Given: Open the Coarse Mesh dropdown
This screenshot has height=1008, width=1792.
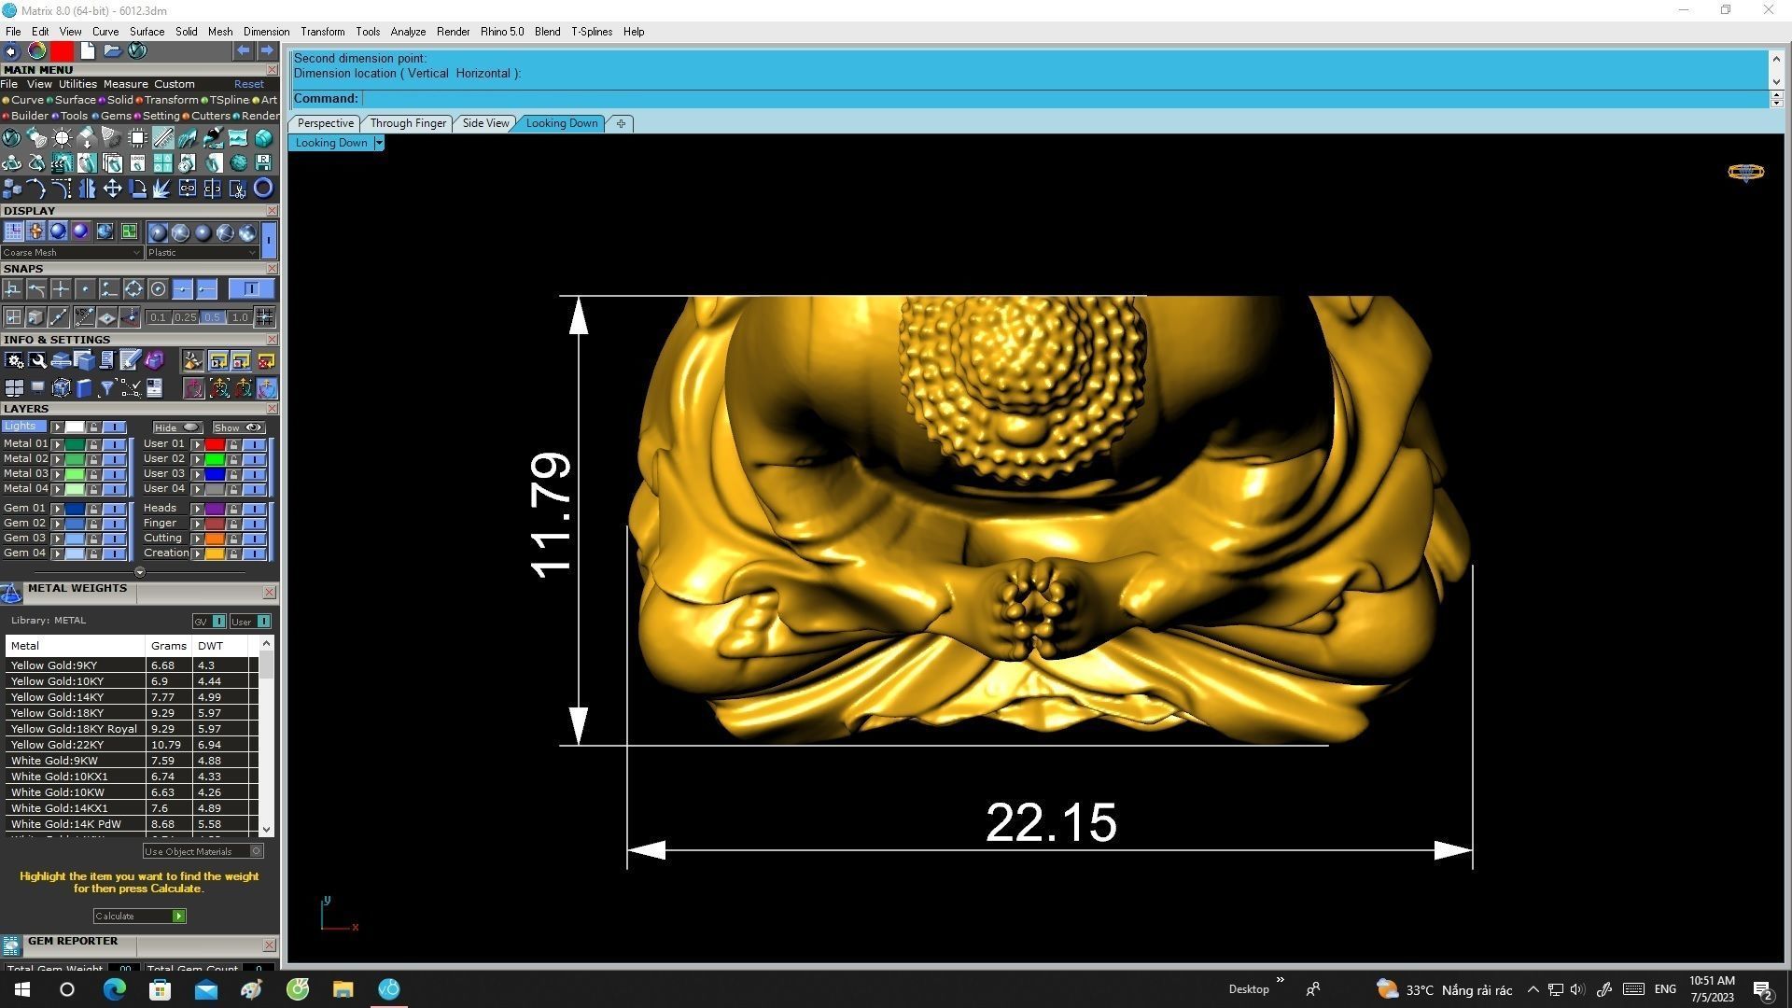Looking at the screenshot, I should point(72,253).
